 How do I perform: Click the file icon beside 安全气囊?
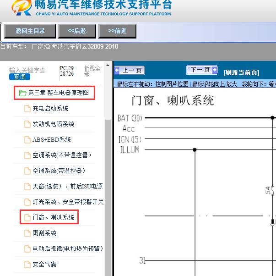[27, 265]
